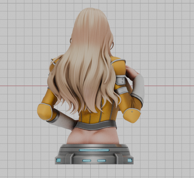Click the long blue light strip on pedestal
194x178 pixels.
(94, 150)
